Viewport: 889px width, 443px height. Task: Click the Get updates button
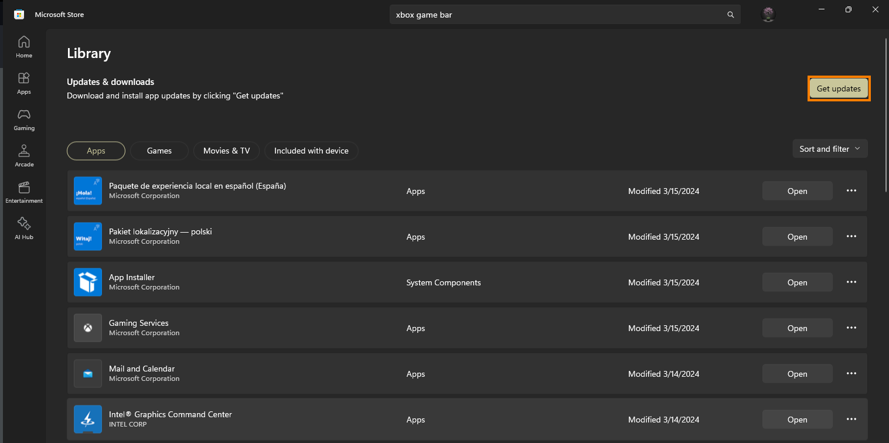[x=839, y=88]
